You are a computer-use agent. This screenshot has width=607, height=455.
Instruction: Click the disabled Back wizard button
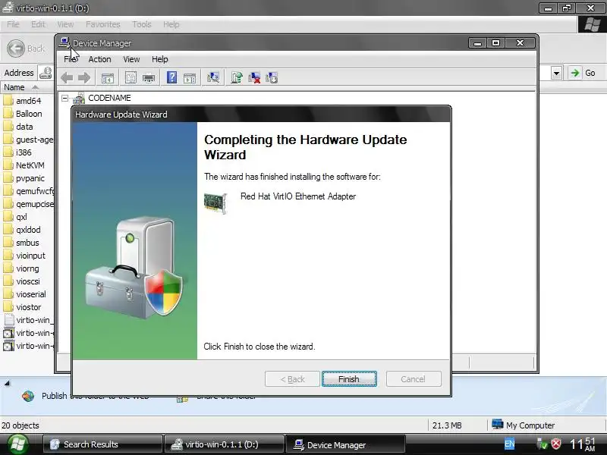292,379
